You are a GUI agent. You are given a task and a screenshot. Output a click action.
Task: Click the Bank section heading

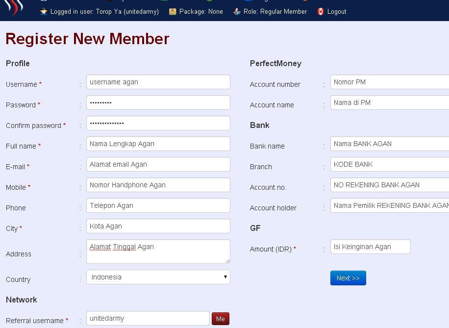pyautogui.click(x=259, y=125)
